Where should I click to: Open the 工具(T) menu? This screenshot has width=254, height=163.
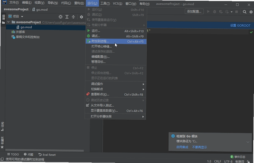tap(105, 3)
